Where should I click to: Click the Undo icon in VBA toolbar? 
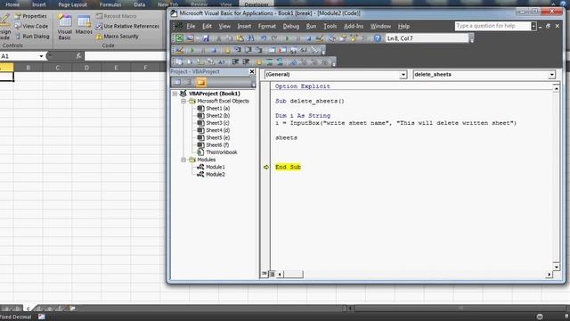coord(264,38)
